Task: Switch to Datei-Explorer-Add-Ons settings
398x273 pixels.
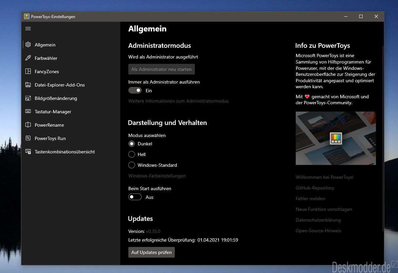Action: tap(71, 85)
